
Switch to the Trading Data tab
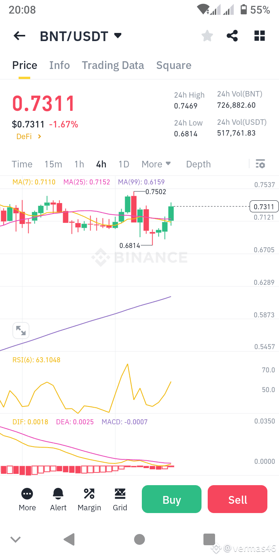(x=113, y=65)
